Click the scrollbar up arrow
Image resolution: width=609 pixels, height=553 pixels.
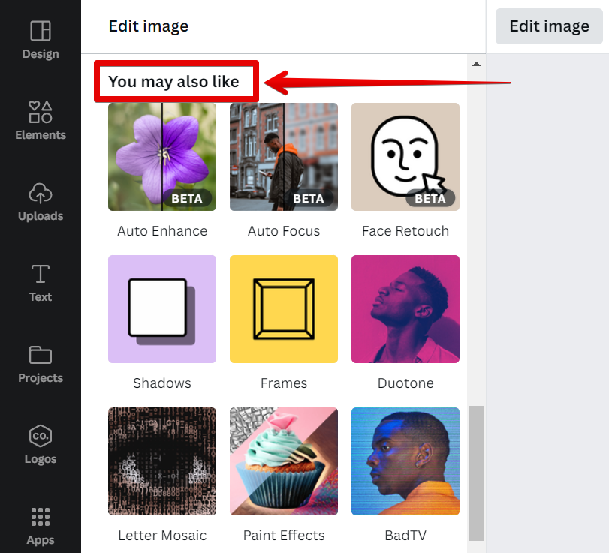pyautogui.click(x=476, y=65)
